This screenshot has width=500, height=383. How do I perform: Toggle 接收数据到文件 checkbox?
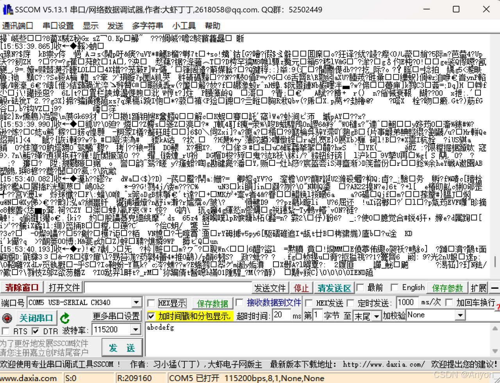(239, 303)
